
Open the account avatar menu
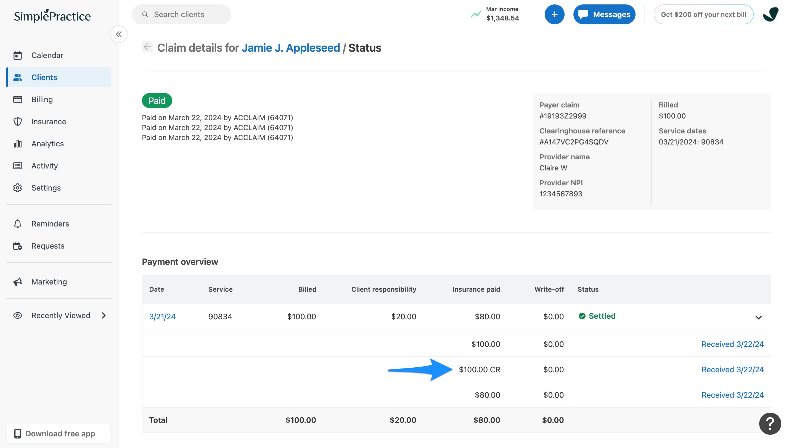click(x=771, y=14)
